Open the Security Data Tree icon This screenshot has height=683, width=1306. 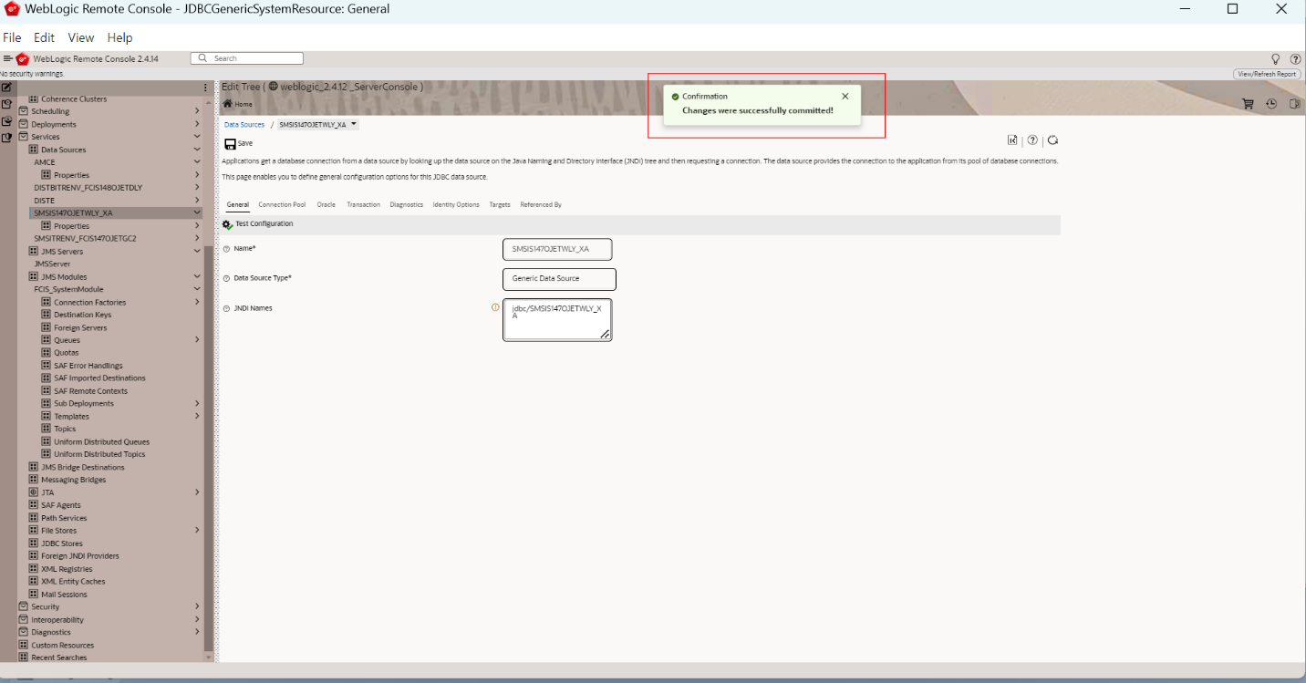6,137
